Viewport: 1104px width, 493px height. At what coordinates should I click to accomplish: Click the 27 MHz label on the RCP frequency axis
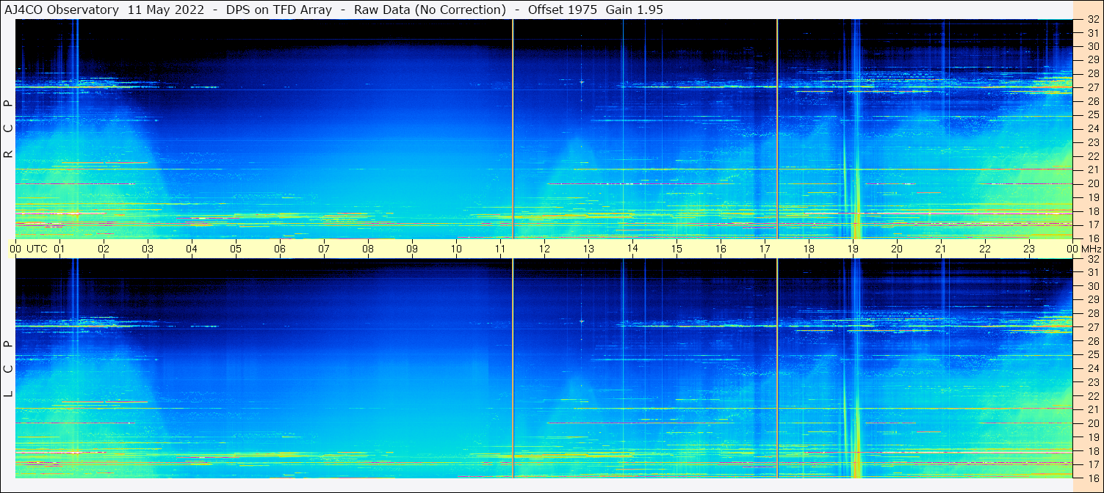[x=1092, y=88]
